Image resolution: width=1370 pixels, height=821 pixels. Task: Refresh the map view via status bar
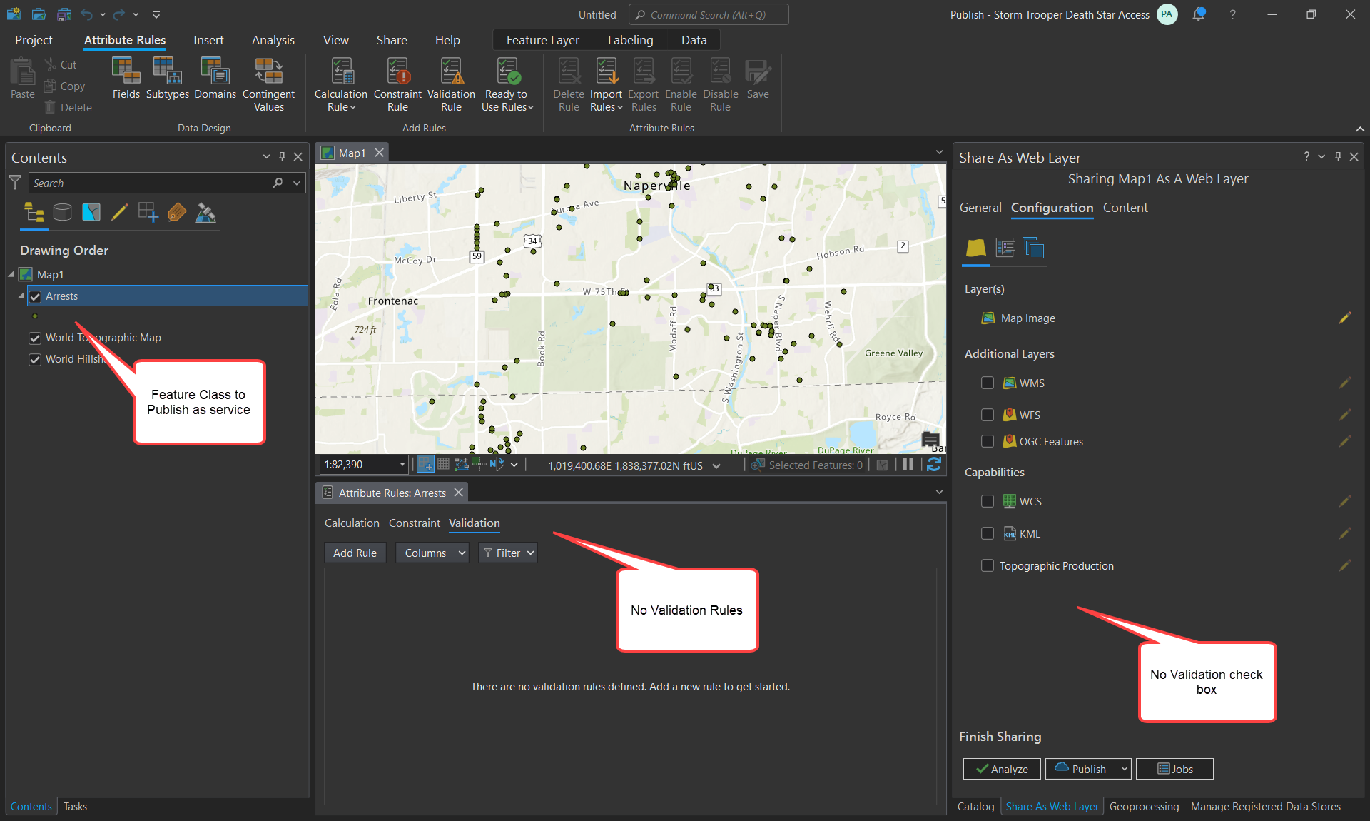934,465
